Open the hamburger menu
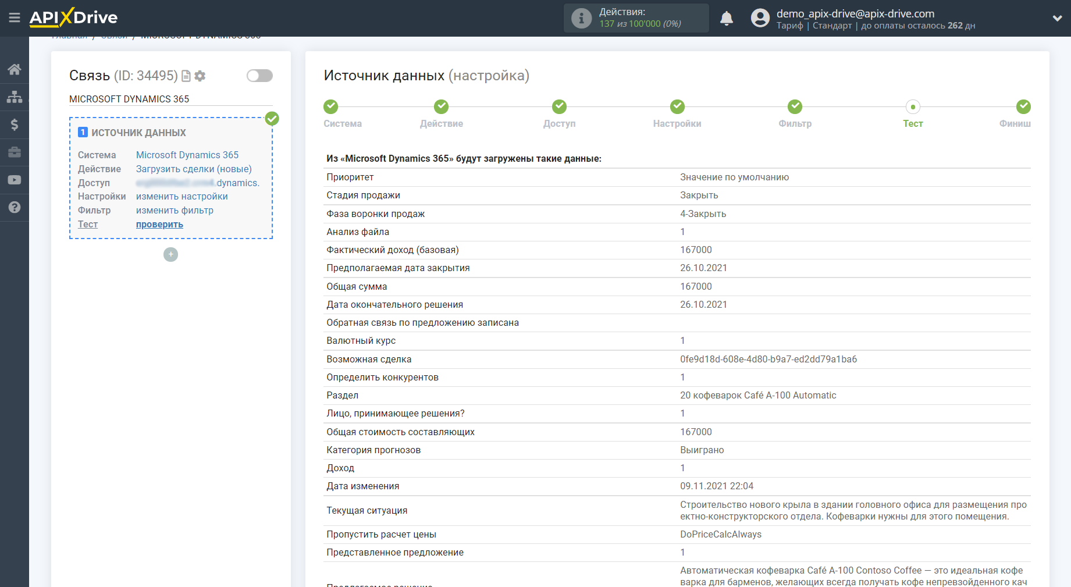 pyautogui.click(x=15, y=17)
